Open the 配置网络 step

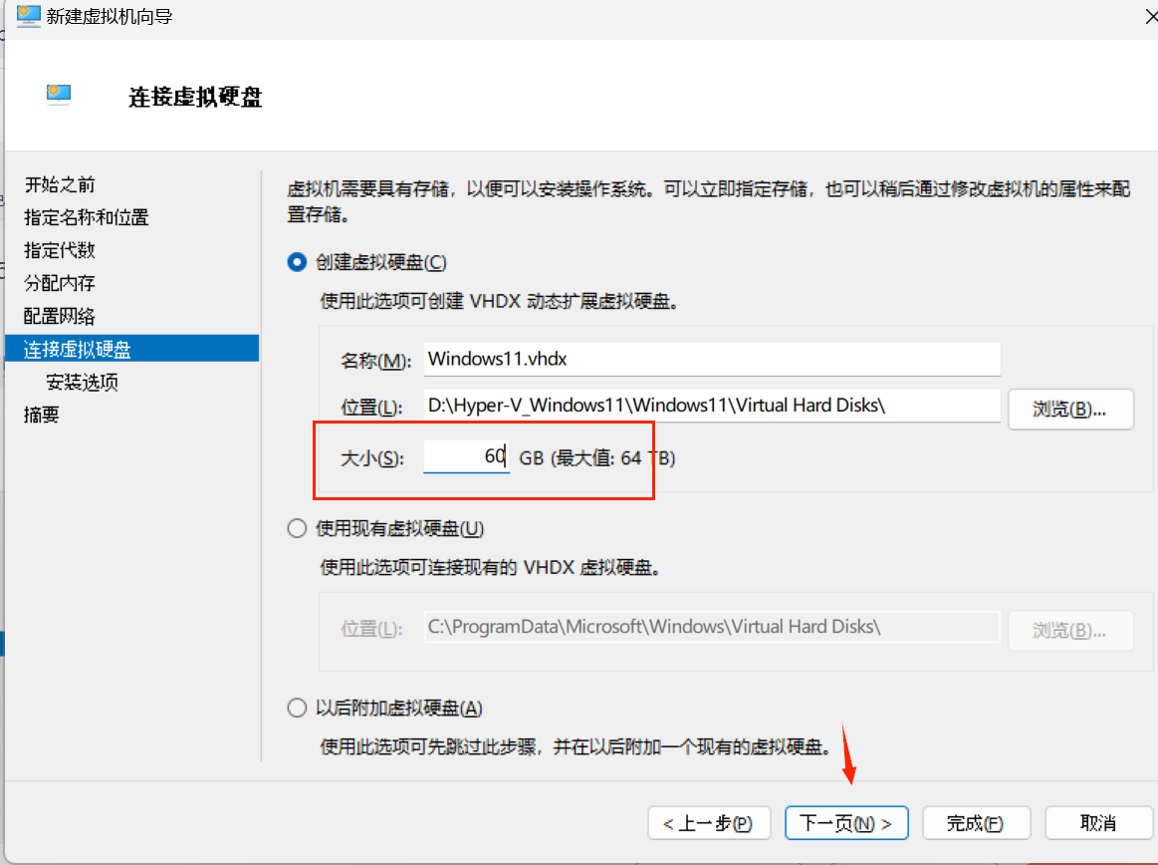60,317
